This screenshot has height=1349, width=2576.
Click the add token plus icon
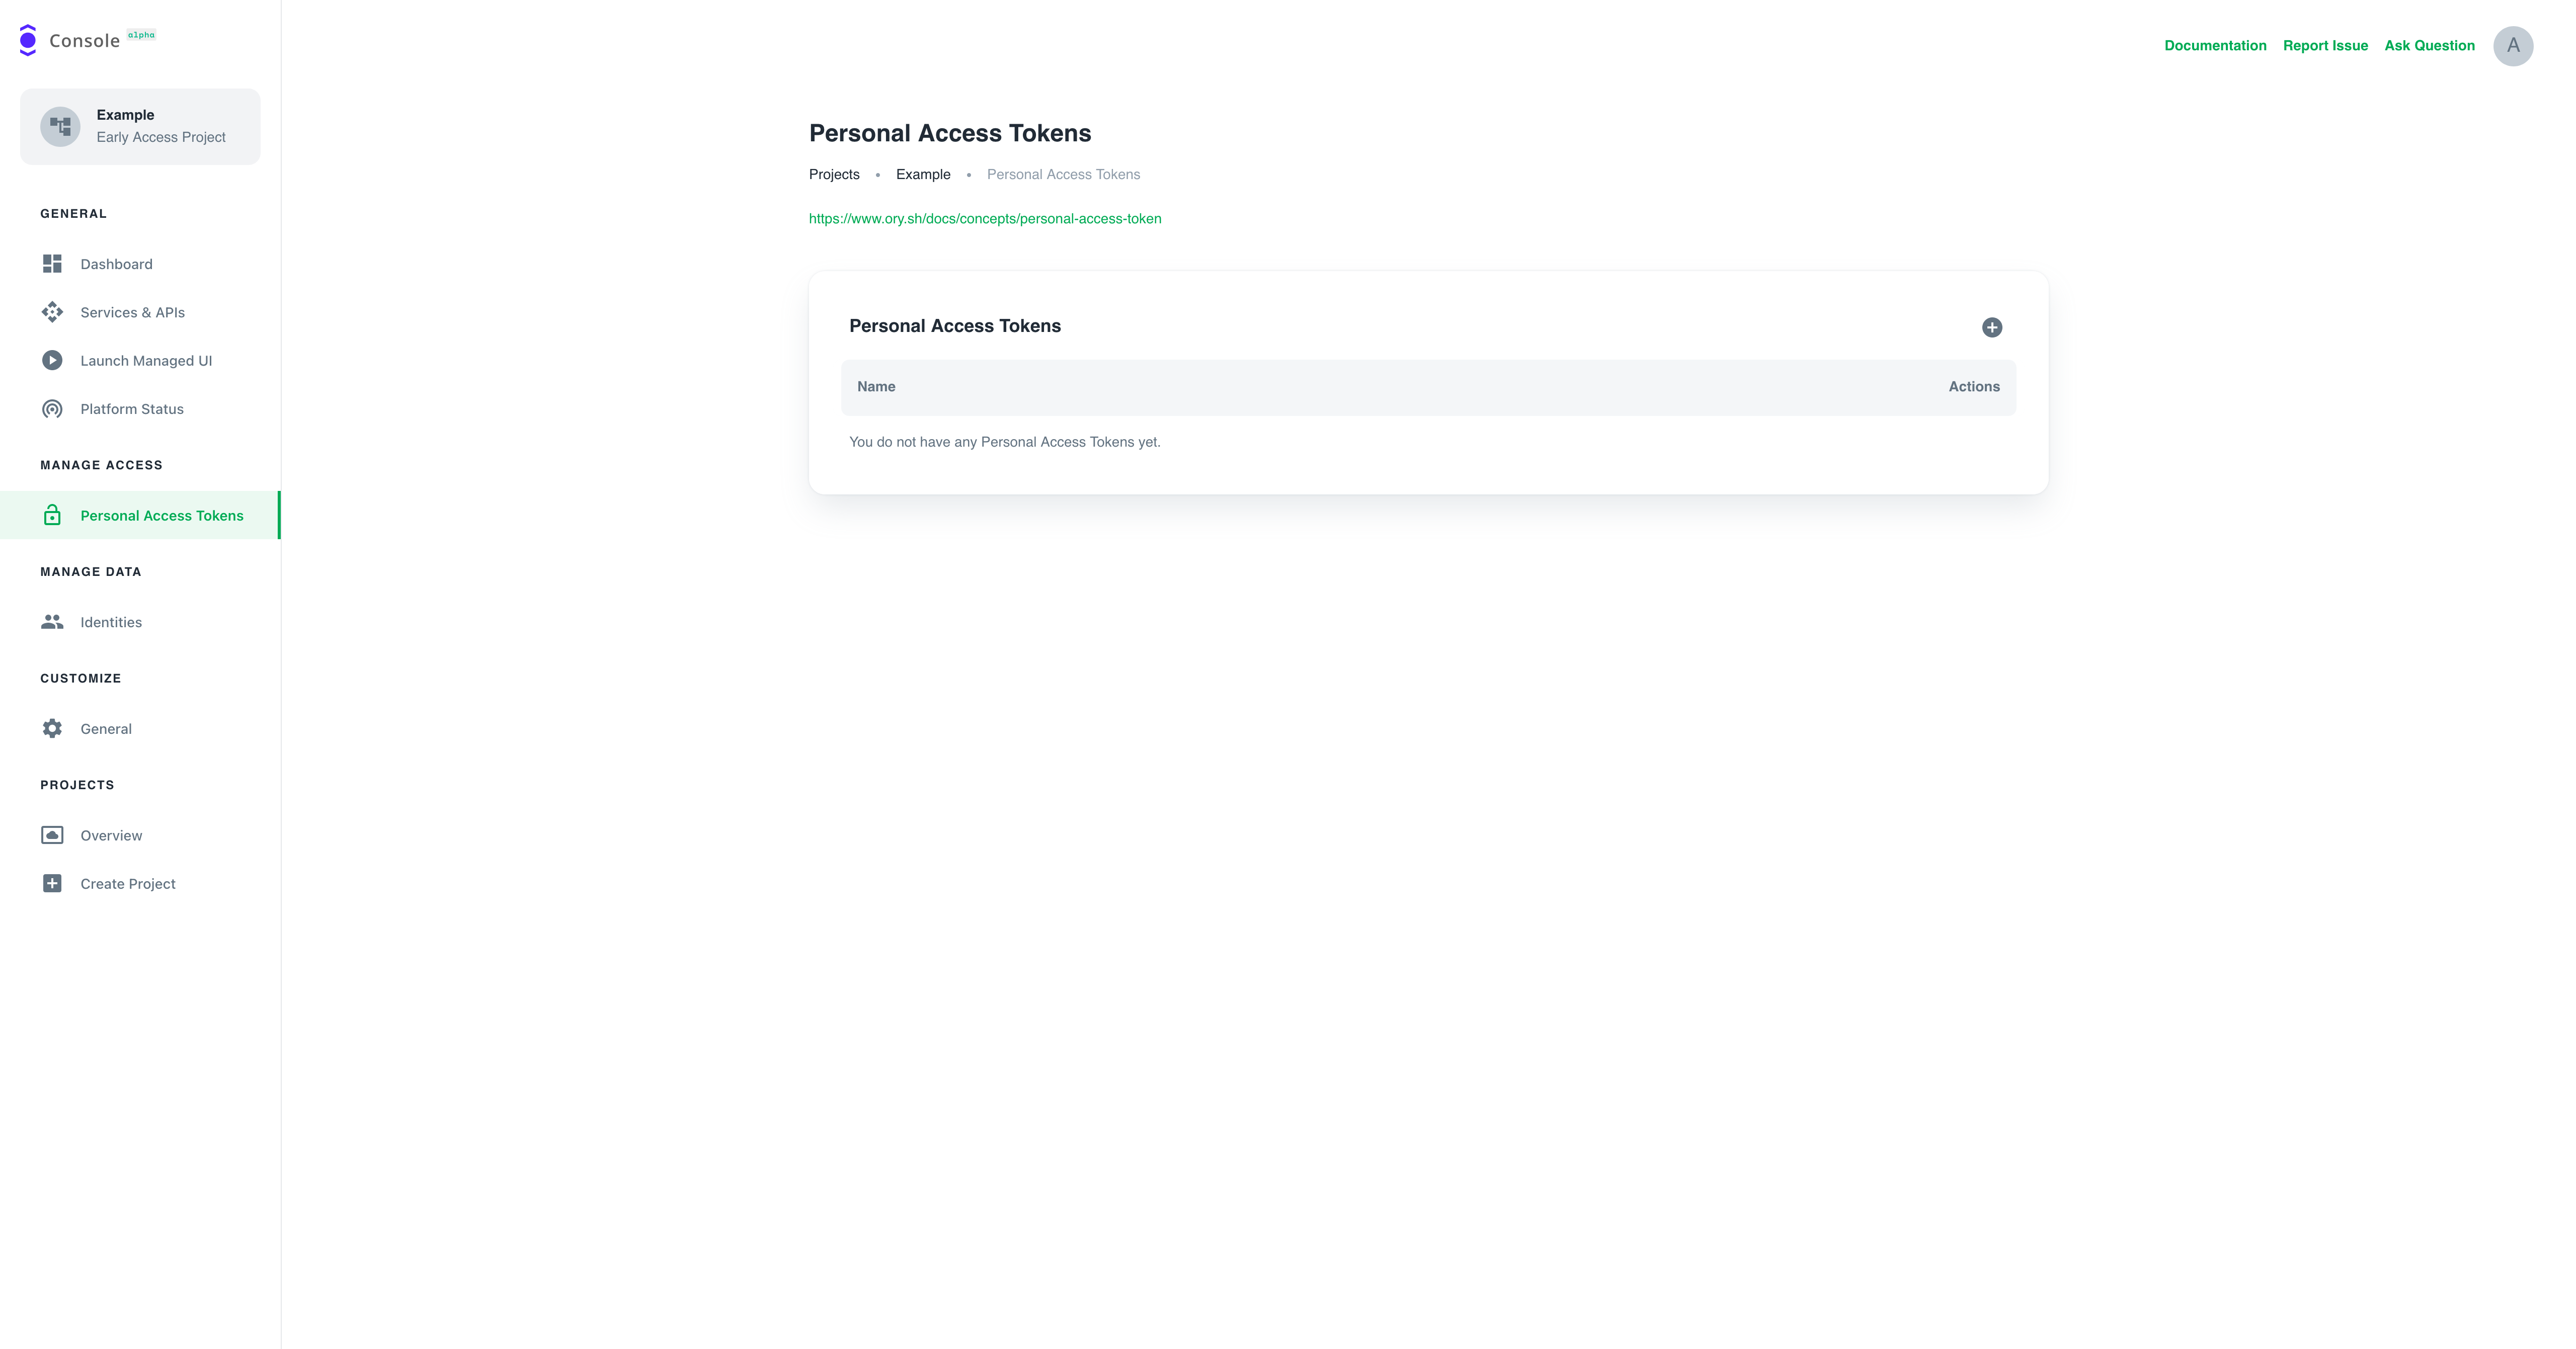tap(1991, 327)
